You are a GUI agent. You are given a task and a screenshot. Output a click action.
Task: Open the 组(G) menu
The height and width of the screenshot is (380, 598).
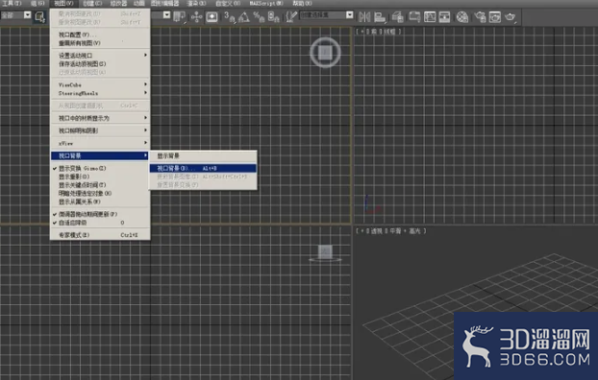point(37,4)
